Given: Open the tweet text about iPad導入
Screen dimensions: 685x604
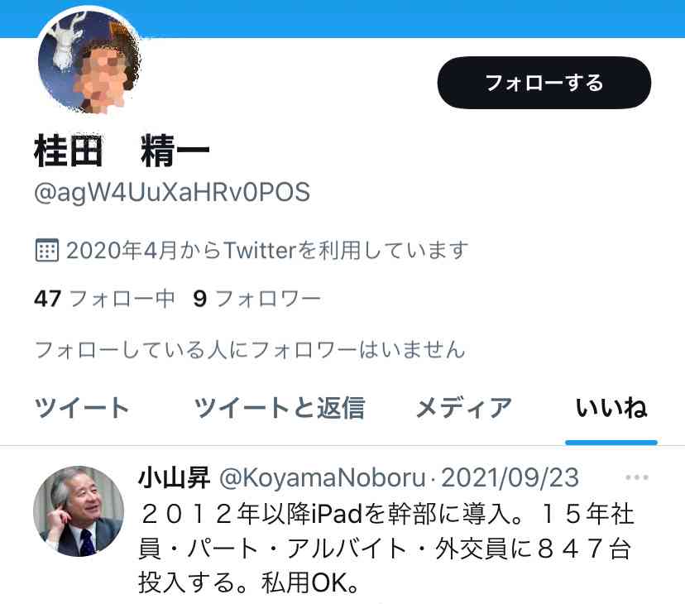Looking at the screenshot, I should click(x=386, y=548).
